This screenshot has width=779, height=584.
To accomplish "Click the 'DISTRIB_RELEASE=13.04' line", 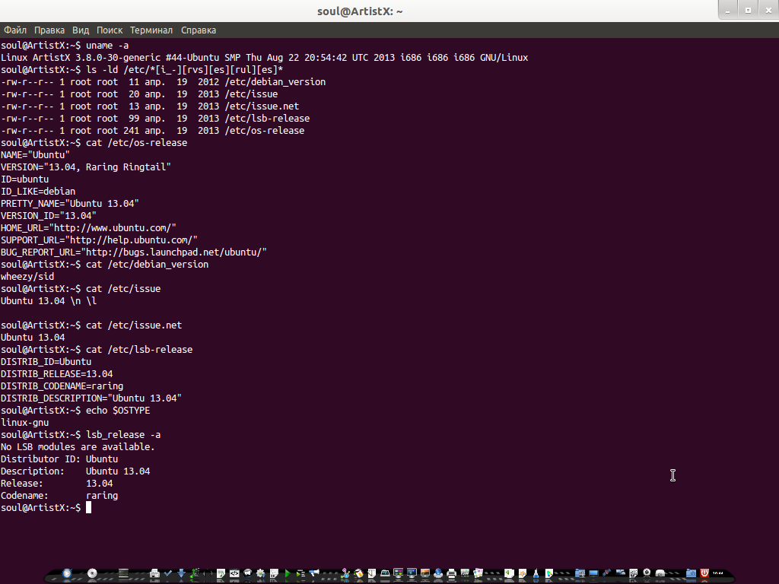I will click(56, 374).
